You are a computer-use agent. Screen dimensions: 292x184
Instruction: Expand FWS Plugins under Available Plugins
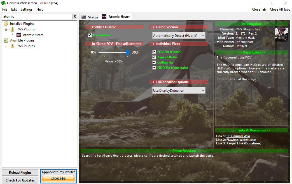6,46
